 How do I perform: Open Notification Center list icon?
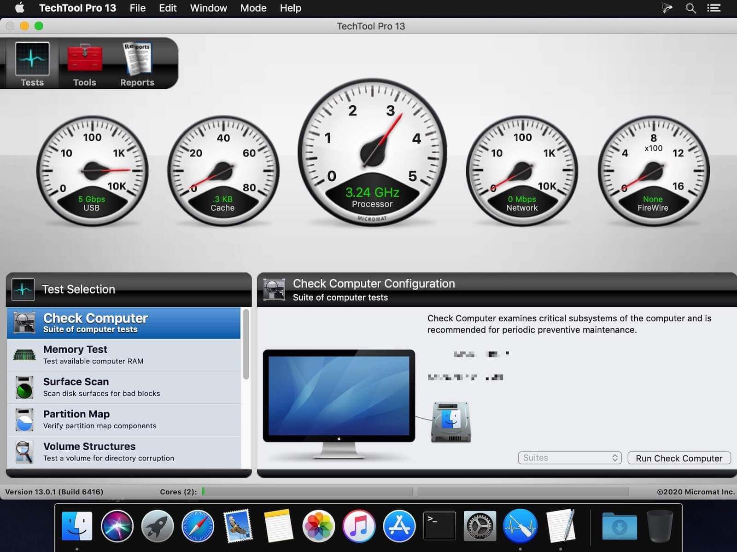pyautogui.click(x=714, y=8)
